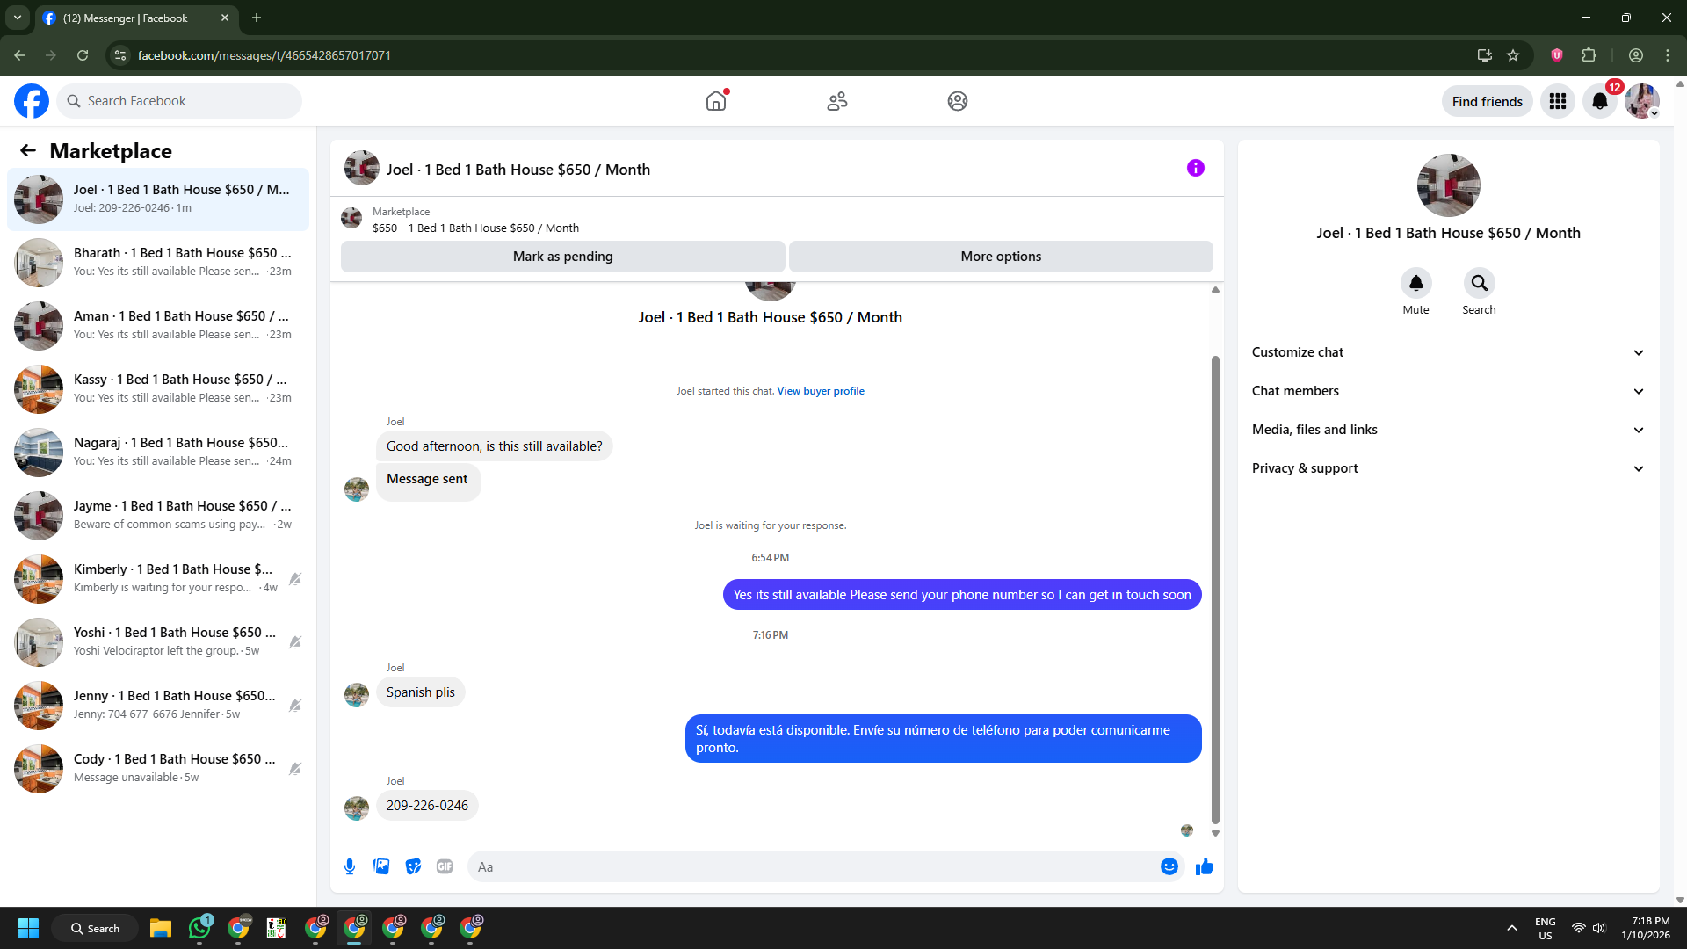Open the notifications bell
The width and height of the screenshot is (1687, 949).
pyautogui.click(x=1600, y=101)
